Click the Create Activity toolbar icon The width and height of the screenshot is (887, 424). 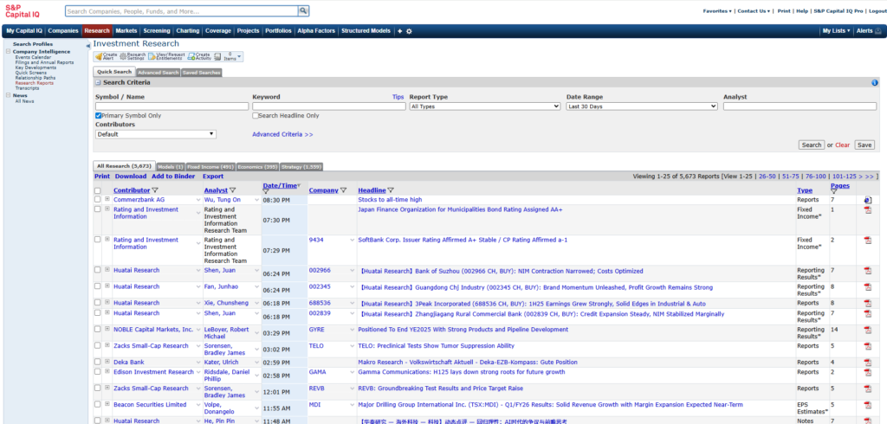[x=192, y=56]
